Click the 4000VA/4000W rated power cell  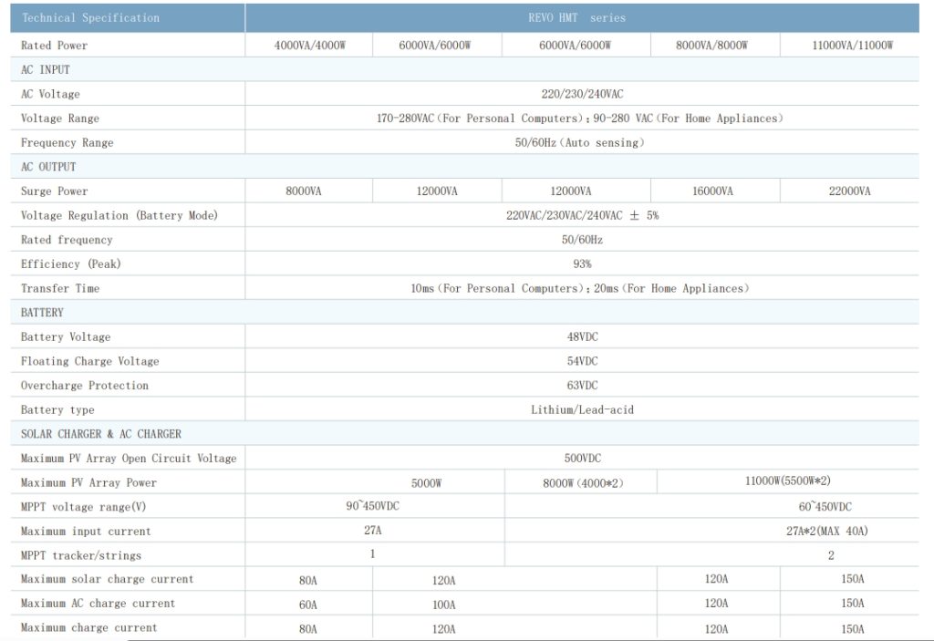(x=309, y=46)
